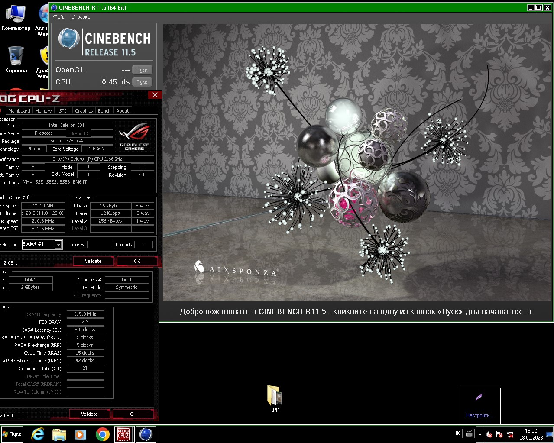Click OK in the CPU-Z CPU window
The image size is (554, 443).
tap(137, 261)
